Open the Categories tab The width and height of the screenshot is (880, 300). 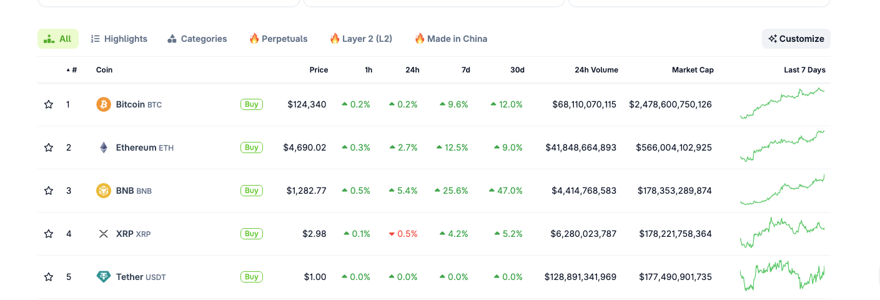(x=197, y=39)
